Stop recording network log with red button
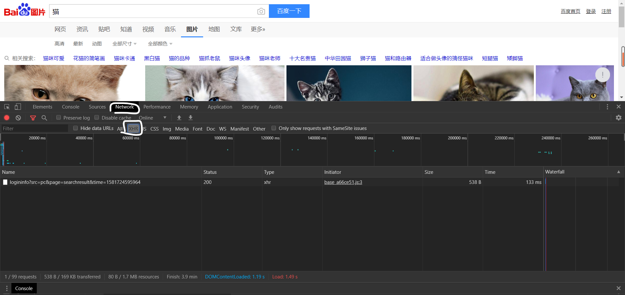The image size is (625, 295). (7, 118)
